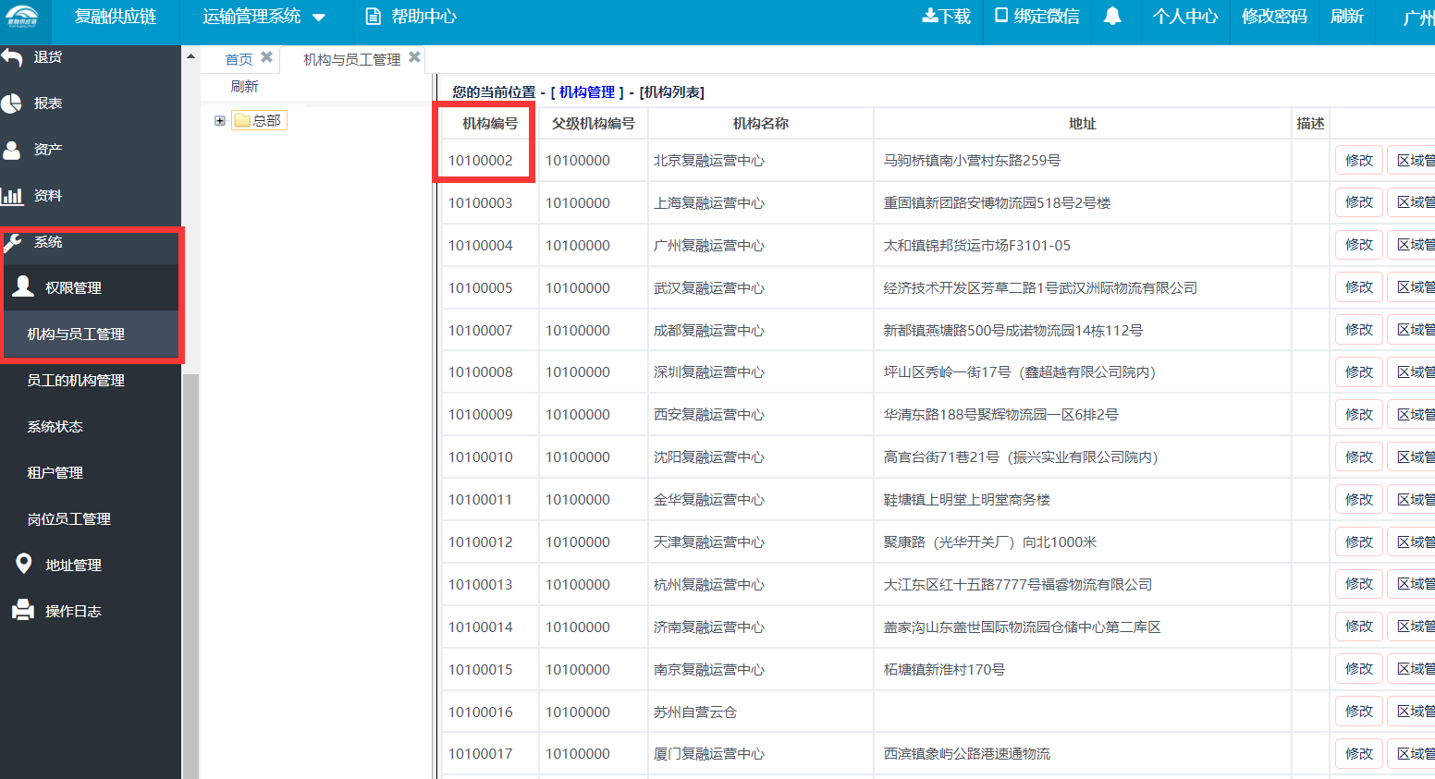1435x779 pixels.
Task: Switch to the 机构与员工管理 tab
Action: pyautogui.click(x=352, y=59)
